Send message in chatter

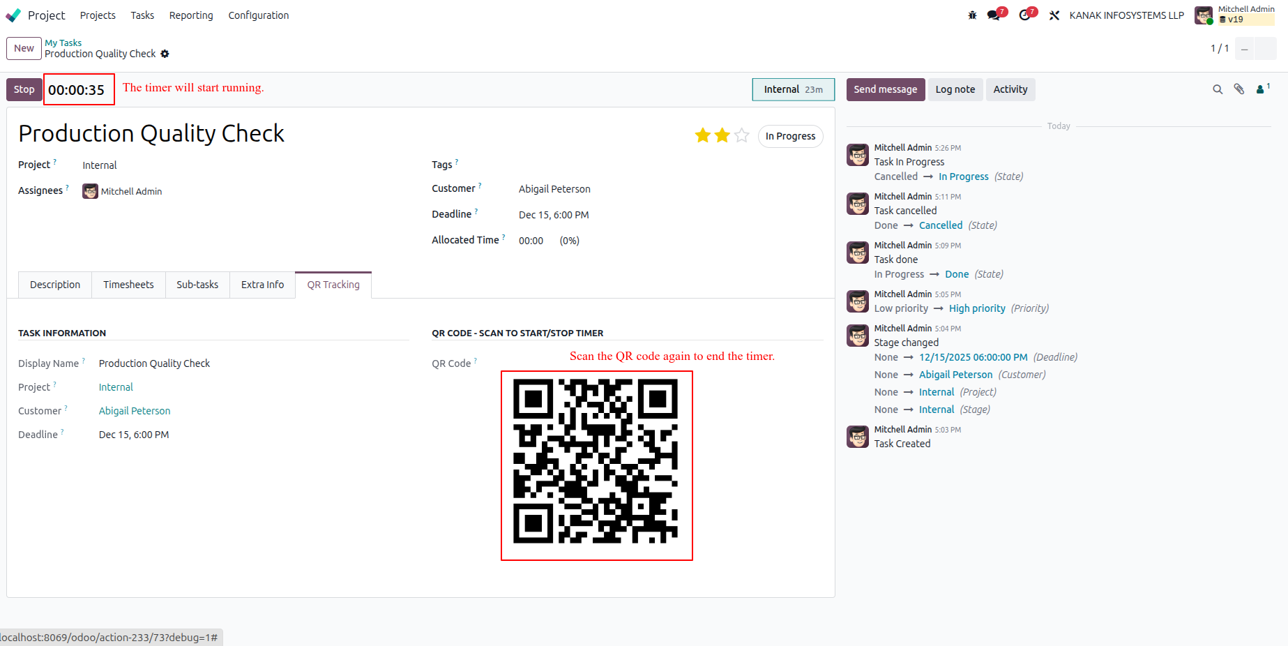[886, 89]
